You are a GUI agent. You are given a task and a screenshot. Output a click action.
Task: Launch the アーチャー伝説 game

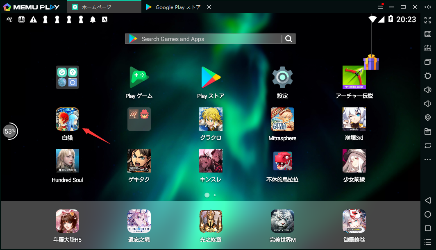[354, 77]
